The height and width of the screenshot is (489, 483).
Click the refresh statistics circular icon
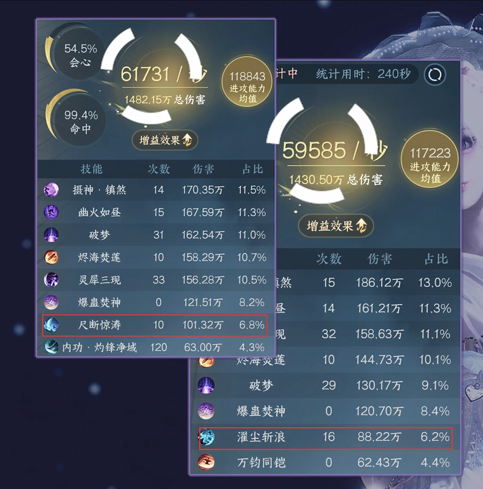point(435,74)
